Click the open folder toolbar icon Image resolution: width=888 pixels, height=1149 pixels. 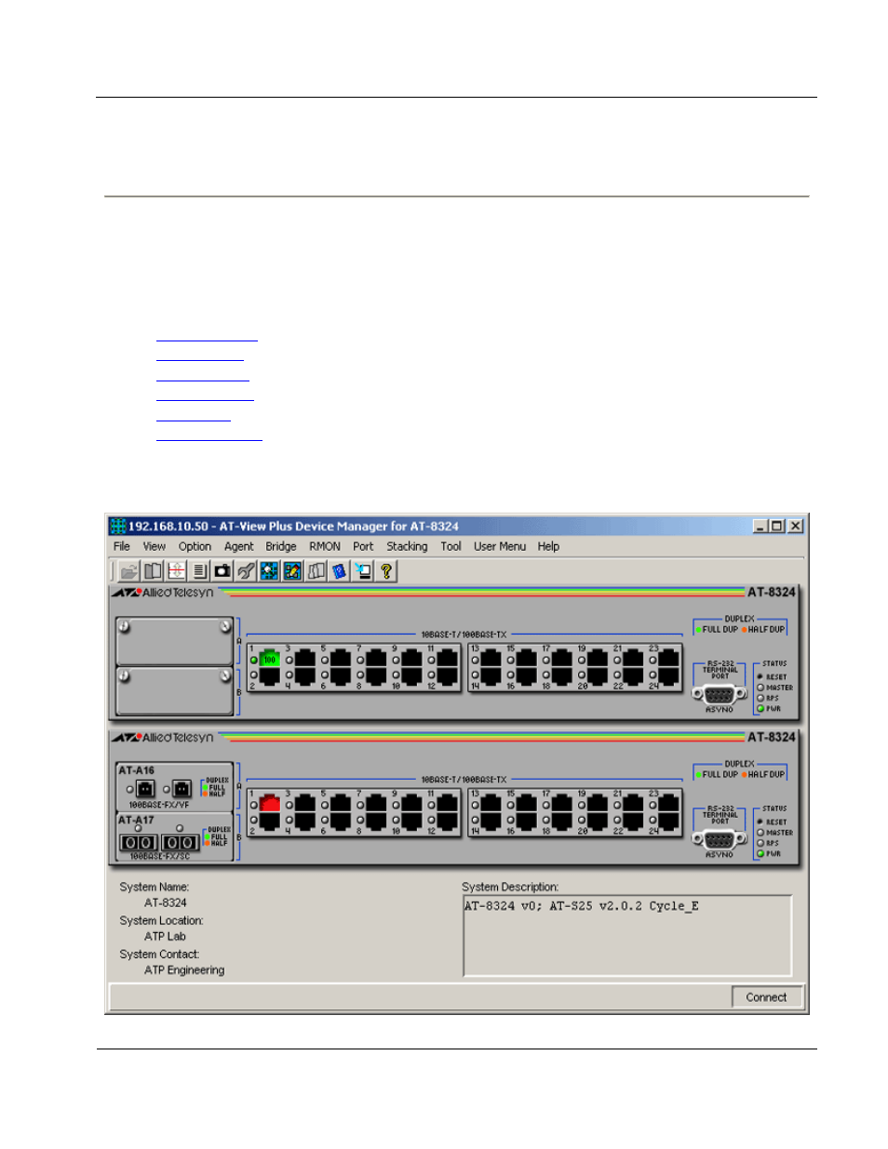[129, 571]
